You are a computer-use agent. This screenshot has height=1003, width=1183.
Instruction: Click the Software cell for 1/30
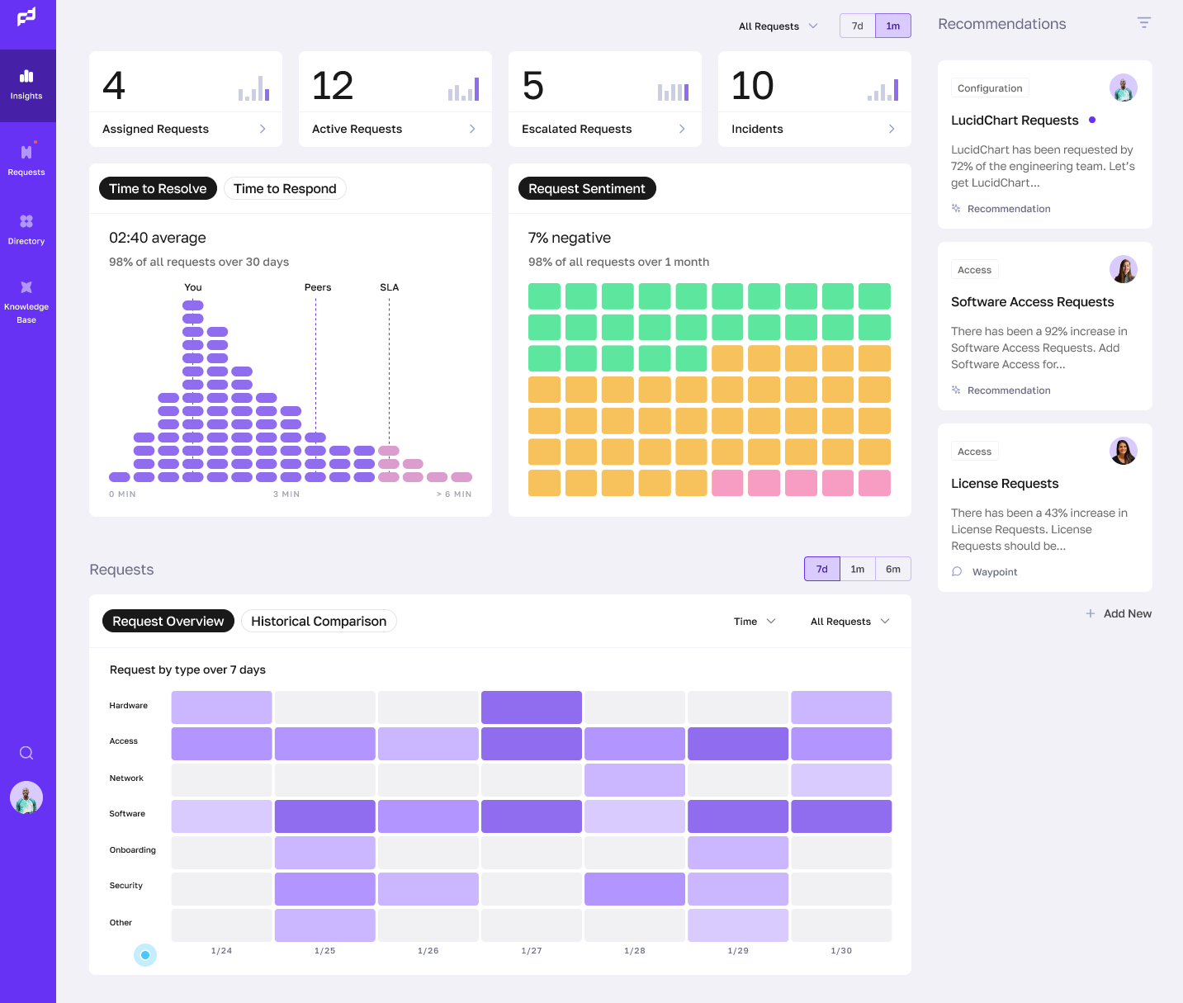(841, 816)
